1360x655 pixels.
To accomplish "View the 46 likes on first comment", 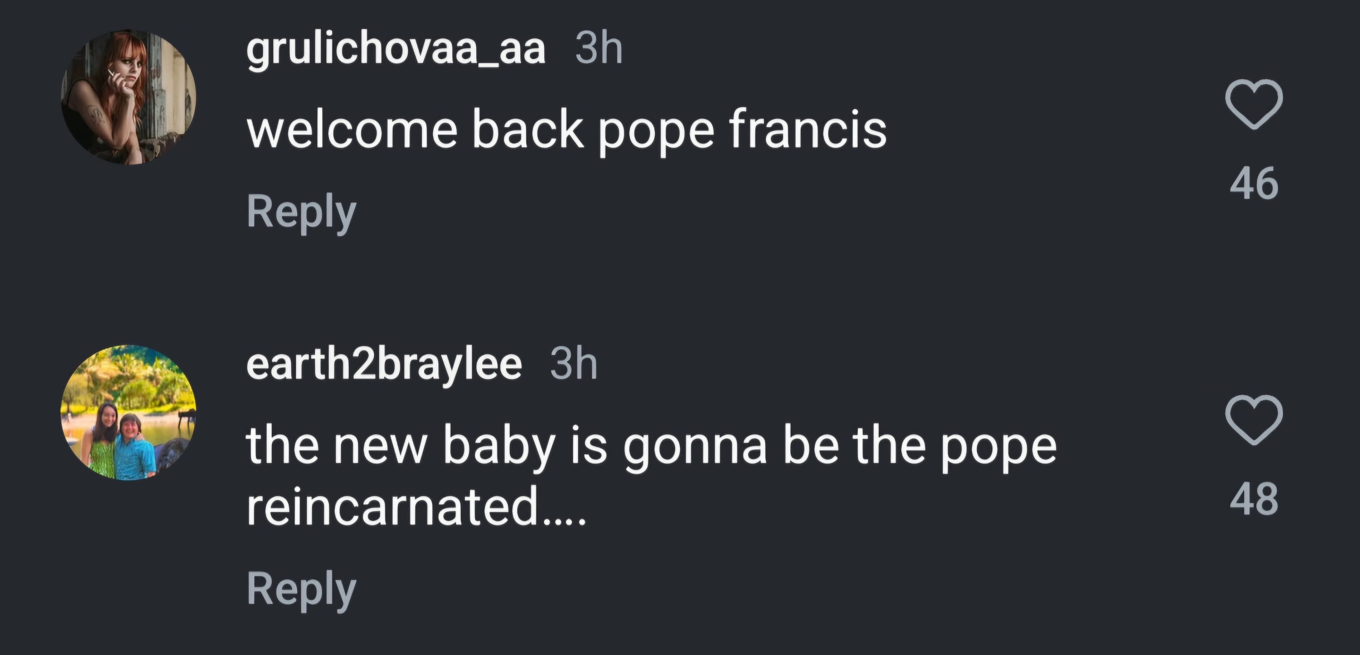I will click(1254, 184).
